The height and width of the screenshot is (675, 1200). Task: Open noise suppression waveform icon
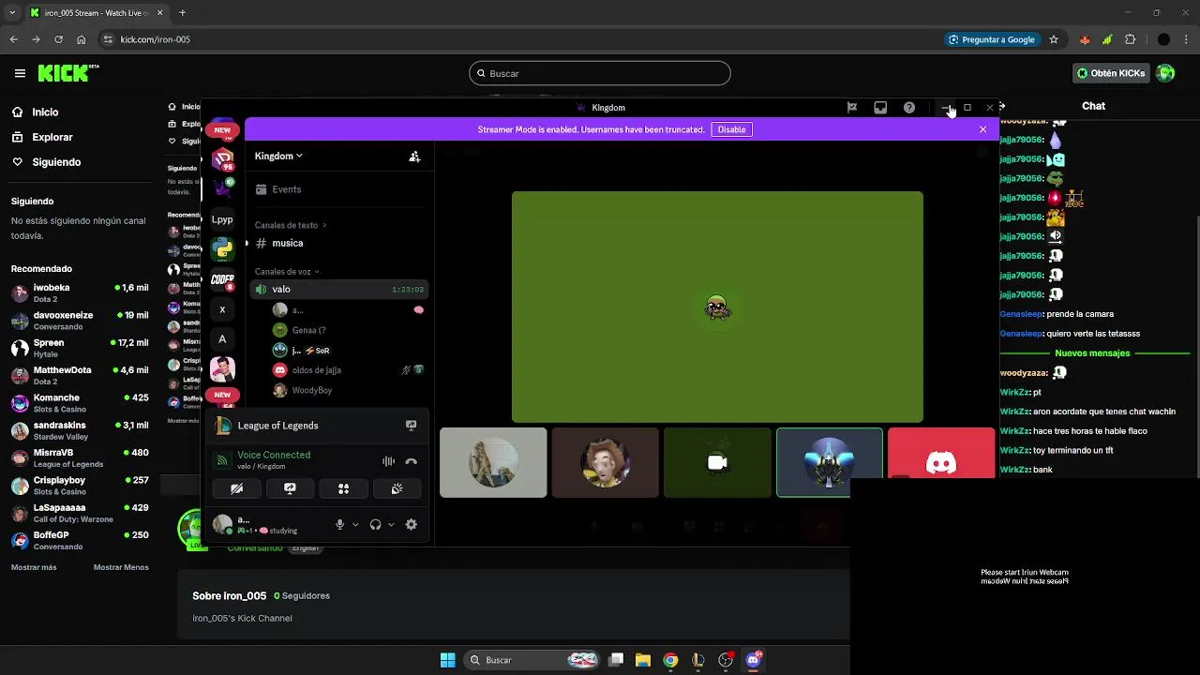click(x=388, y=461)
